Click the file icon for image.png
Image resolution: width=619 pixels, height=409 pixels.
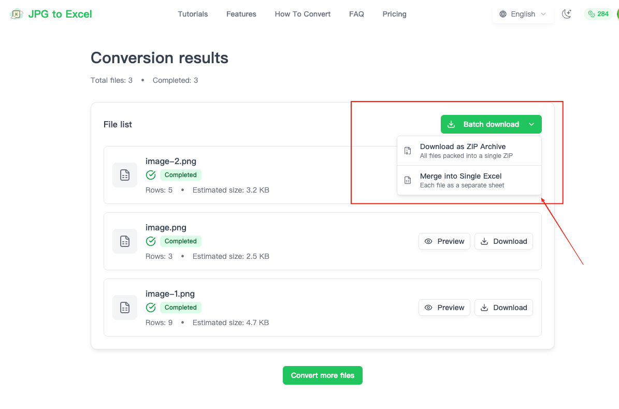[125, 241]
